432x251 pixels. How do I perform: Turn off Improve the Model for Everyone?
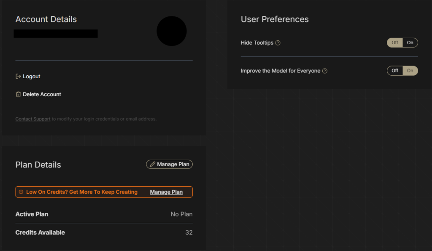click(395, 71)
